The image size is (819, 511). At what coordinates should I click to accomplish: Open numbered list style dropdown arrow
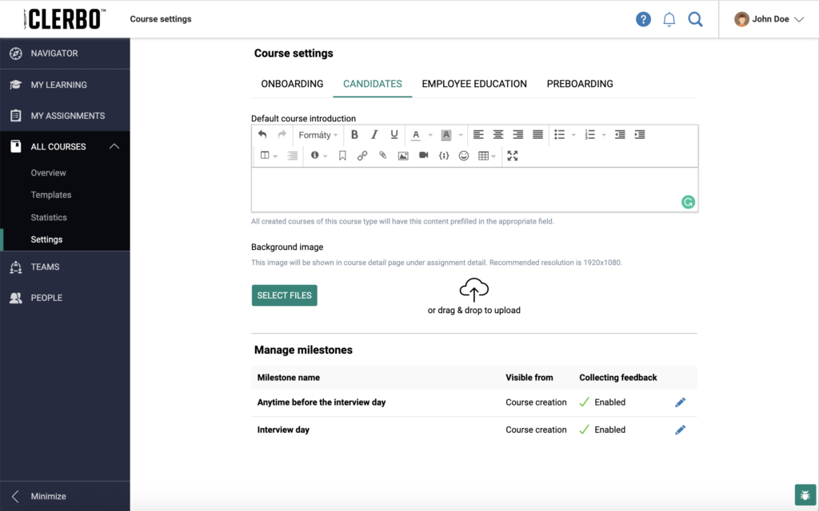[x=604, y=135]
